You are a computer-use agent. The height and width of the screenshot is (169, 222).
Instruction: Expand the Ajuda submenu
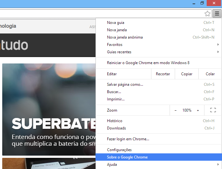click(x=159, y=165)
